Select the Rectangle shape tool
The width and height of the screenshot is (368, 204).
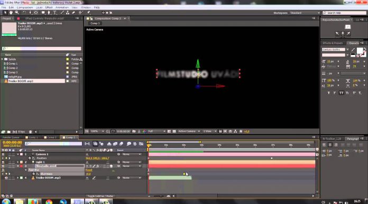point(43,13)
